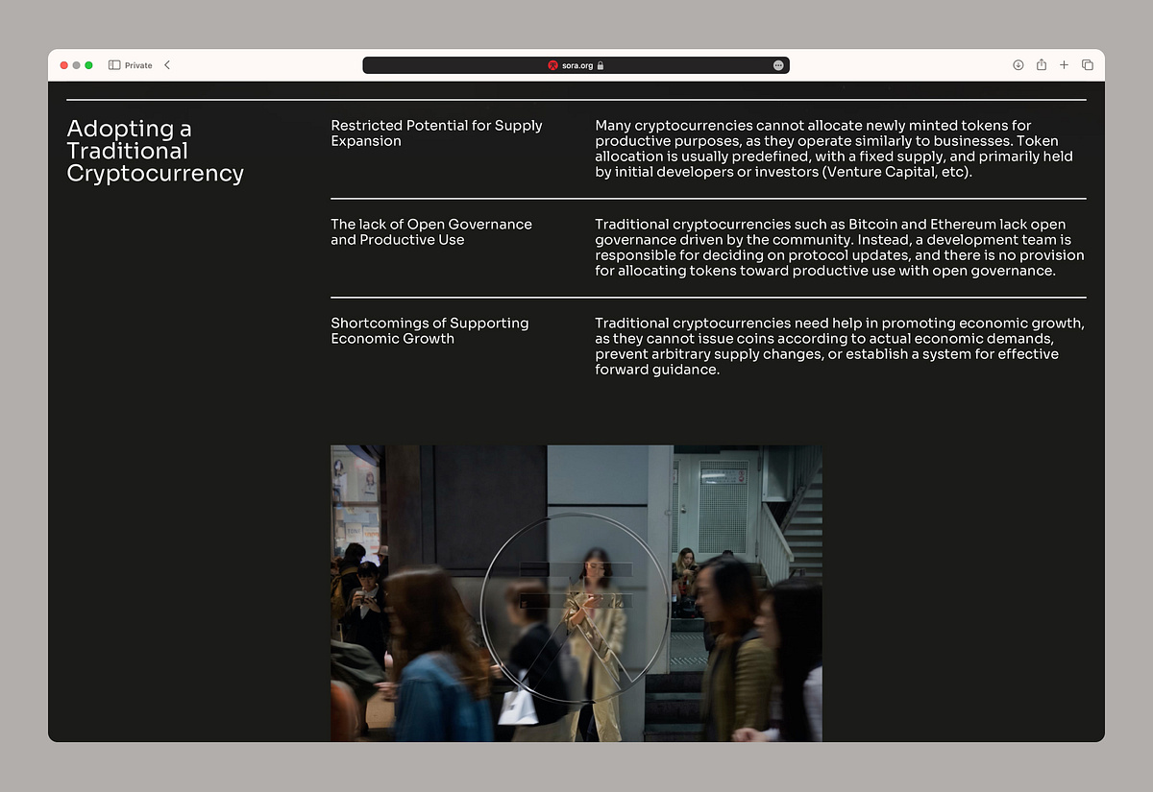
Task: Select "Shortcomings of Supporting Economic Growth" title
Action: (429, 331)
